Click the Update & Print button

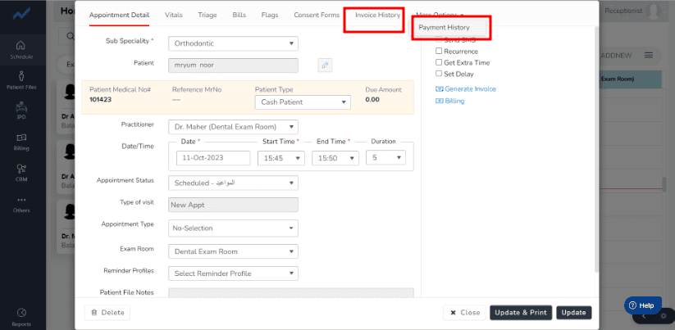pyautogui.click(x=521, y=312)
